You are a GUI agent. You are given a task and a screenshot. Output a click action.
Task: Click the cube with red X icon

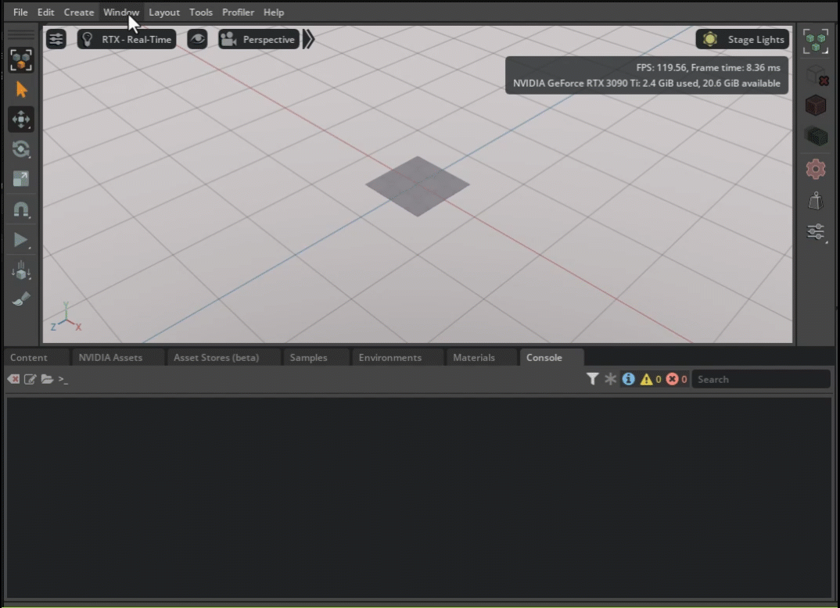817,76
